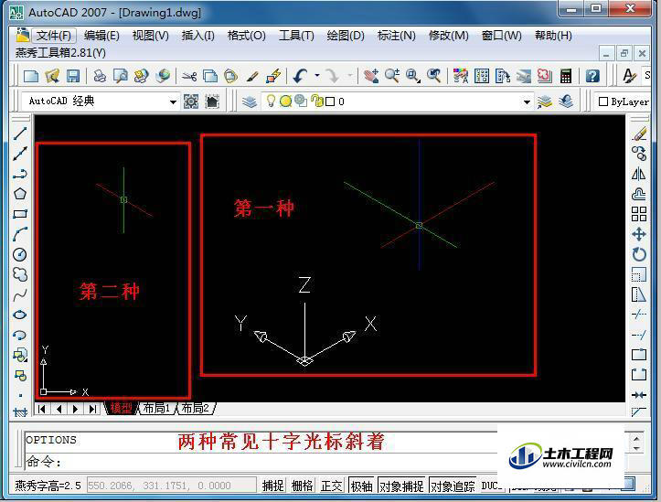This screenshot has width=661, height=502.
Task: Select the Revision Cloud tool
Action: pyautogui.click(x=20, y=274)
